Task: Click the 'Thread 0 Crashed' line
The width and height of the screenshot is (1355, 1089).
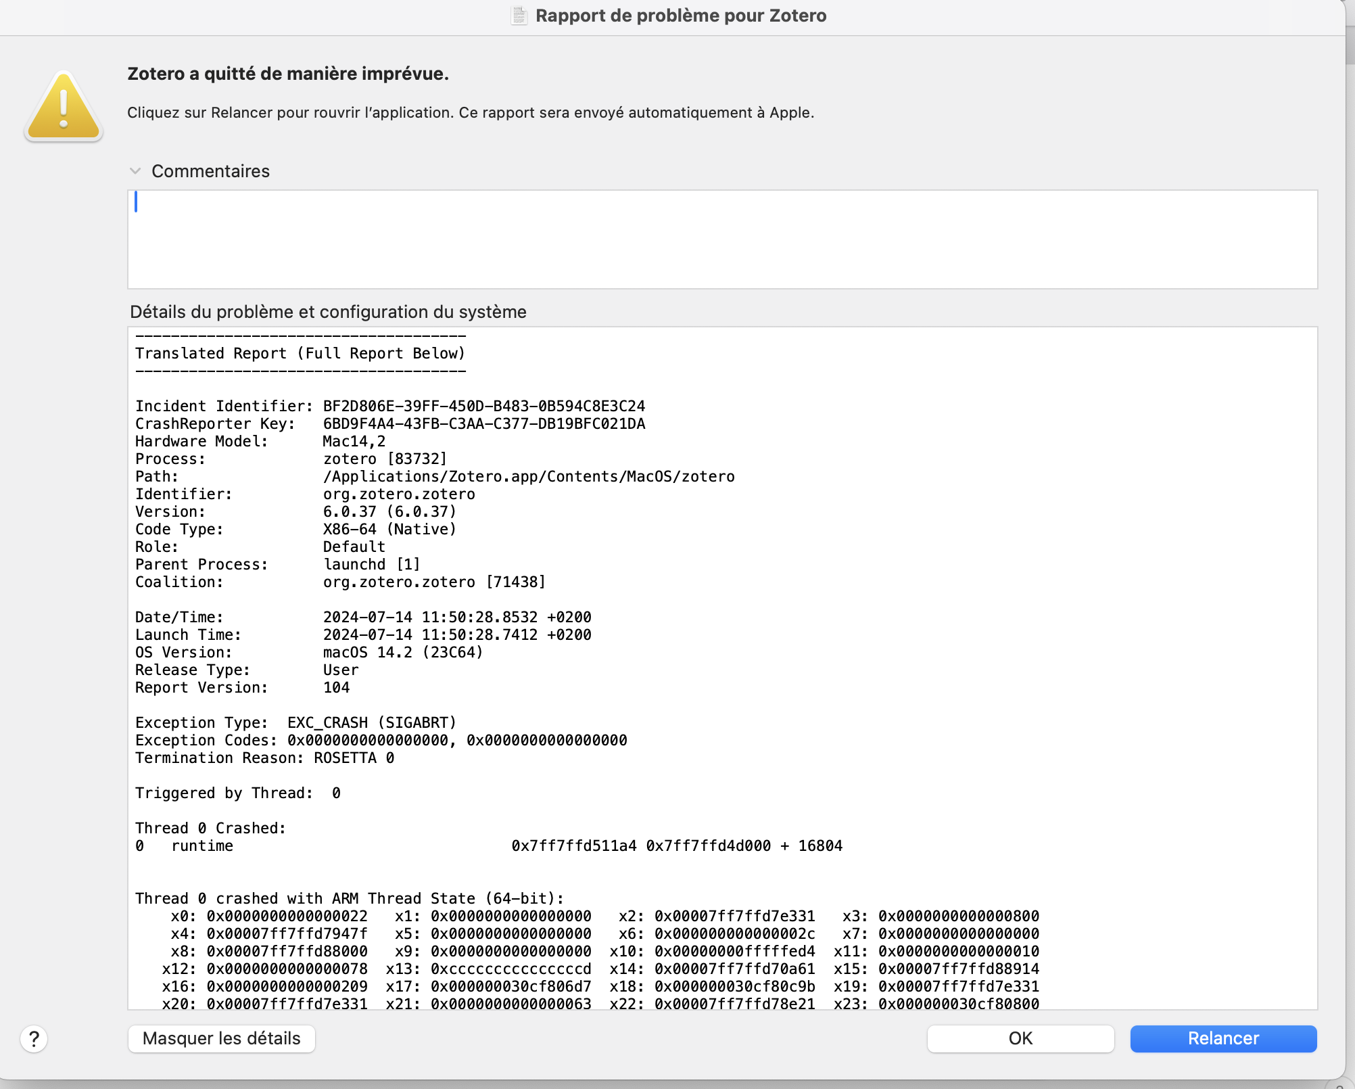Action: pos(210,828)
